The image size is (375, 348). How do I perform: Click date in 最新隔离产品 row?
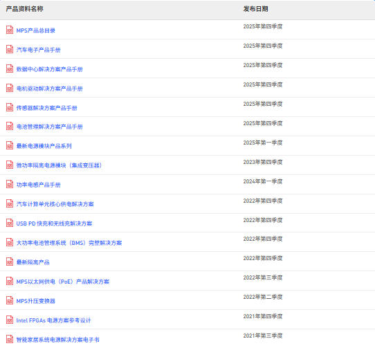[x=263, y=258]
